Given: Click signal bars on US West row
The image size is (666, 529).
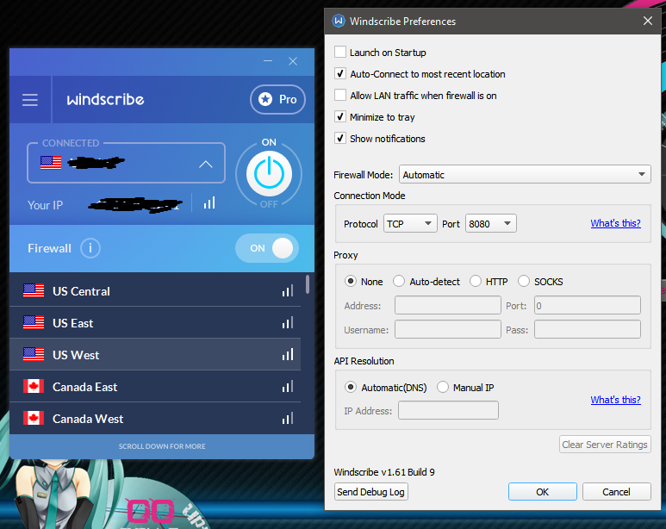Looking at the screenshot, I should coord(288,354).
